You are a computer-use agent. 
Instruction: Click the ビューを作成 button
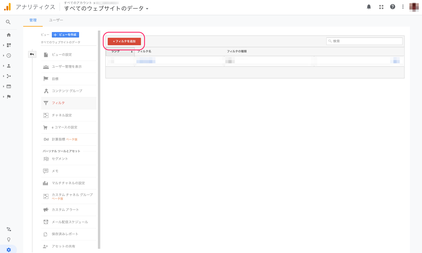(65, 35)
